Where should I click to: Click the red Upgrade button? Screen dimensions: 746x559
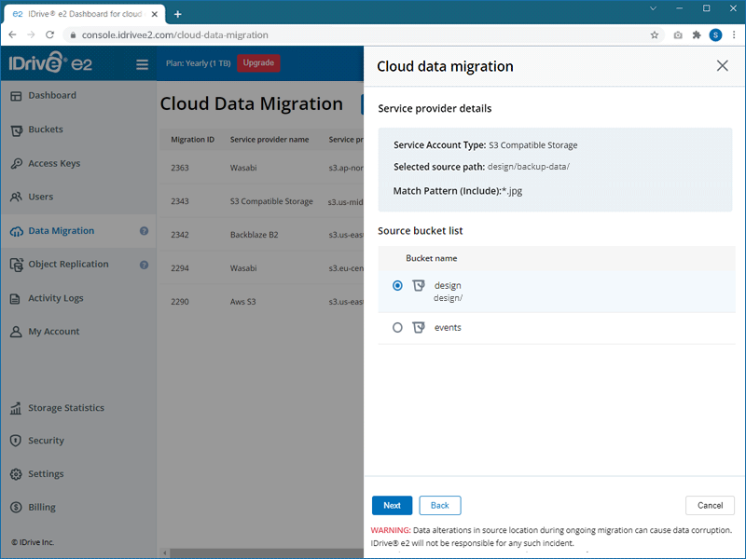(x=258, y=63)
